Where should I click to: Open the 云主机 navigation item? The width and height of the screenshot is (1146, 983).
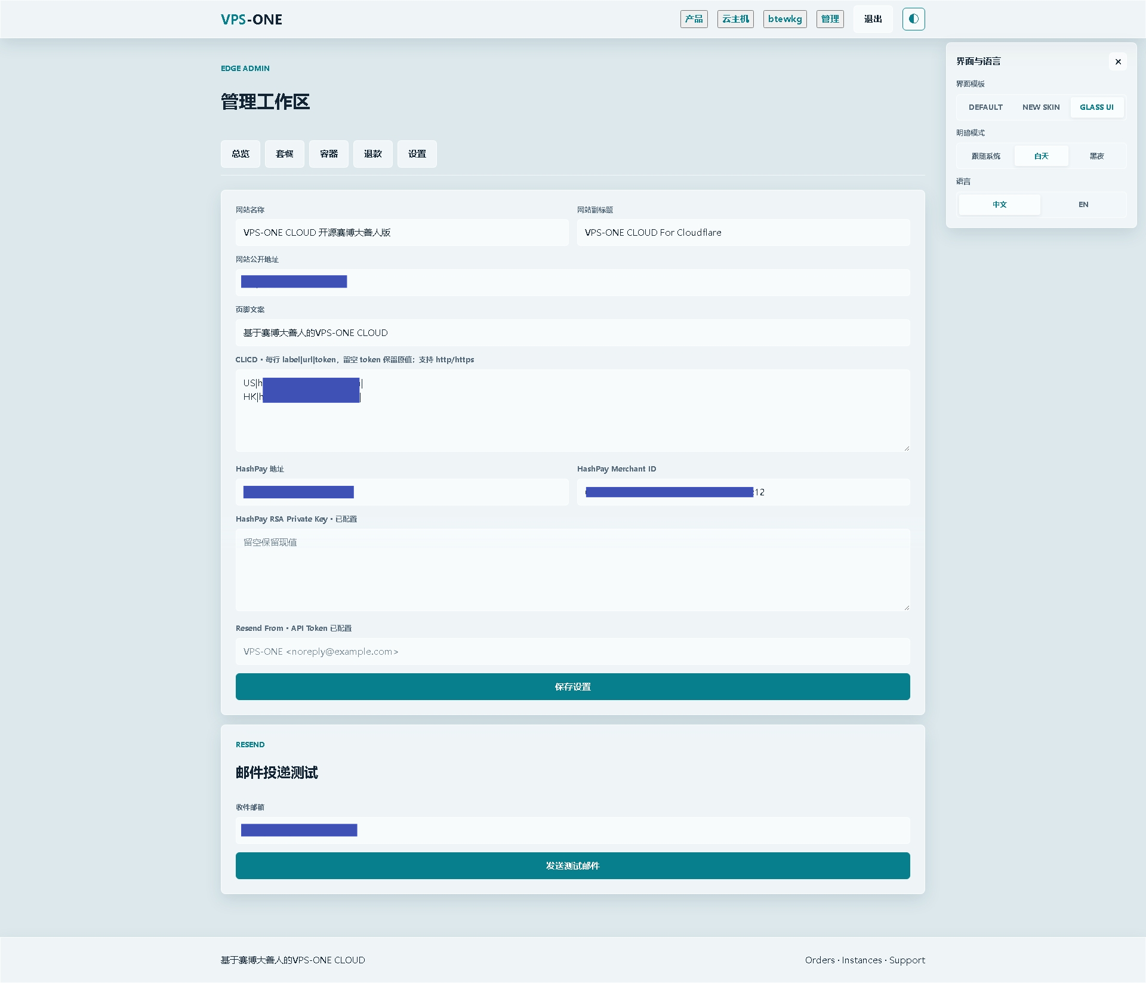(x=735, y=19)
